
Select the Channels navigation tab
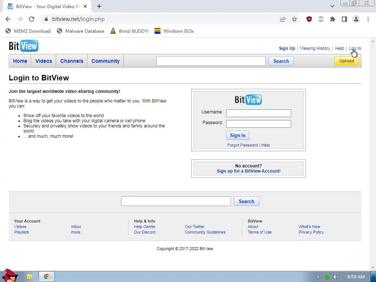[72, 61]
